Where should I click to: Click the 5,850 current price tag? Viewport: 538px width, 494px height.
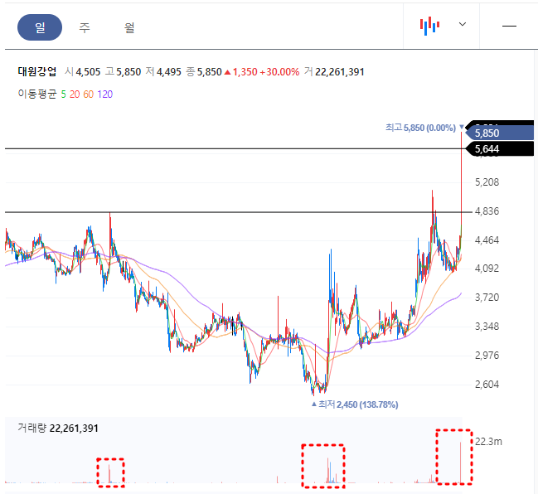pyautogui.click(x=500, y=133)
